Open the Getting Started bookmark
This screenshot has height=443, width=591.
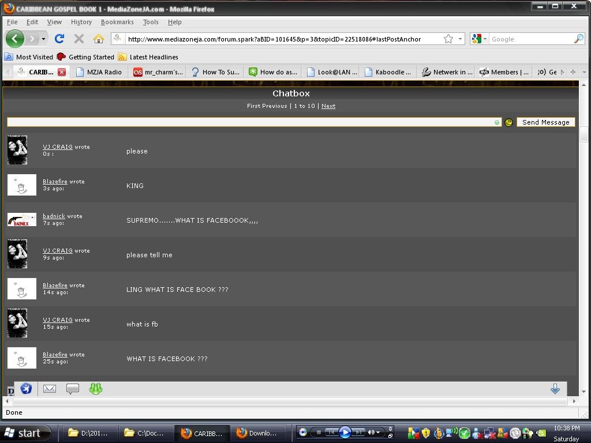85,57
